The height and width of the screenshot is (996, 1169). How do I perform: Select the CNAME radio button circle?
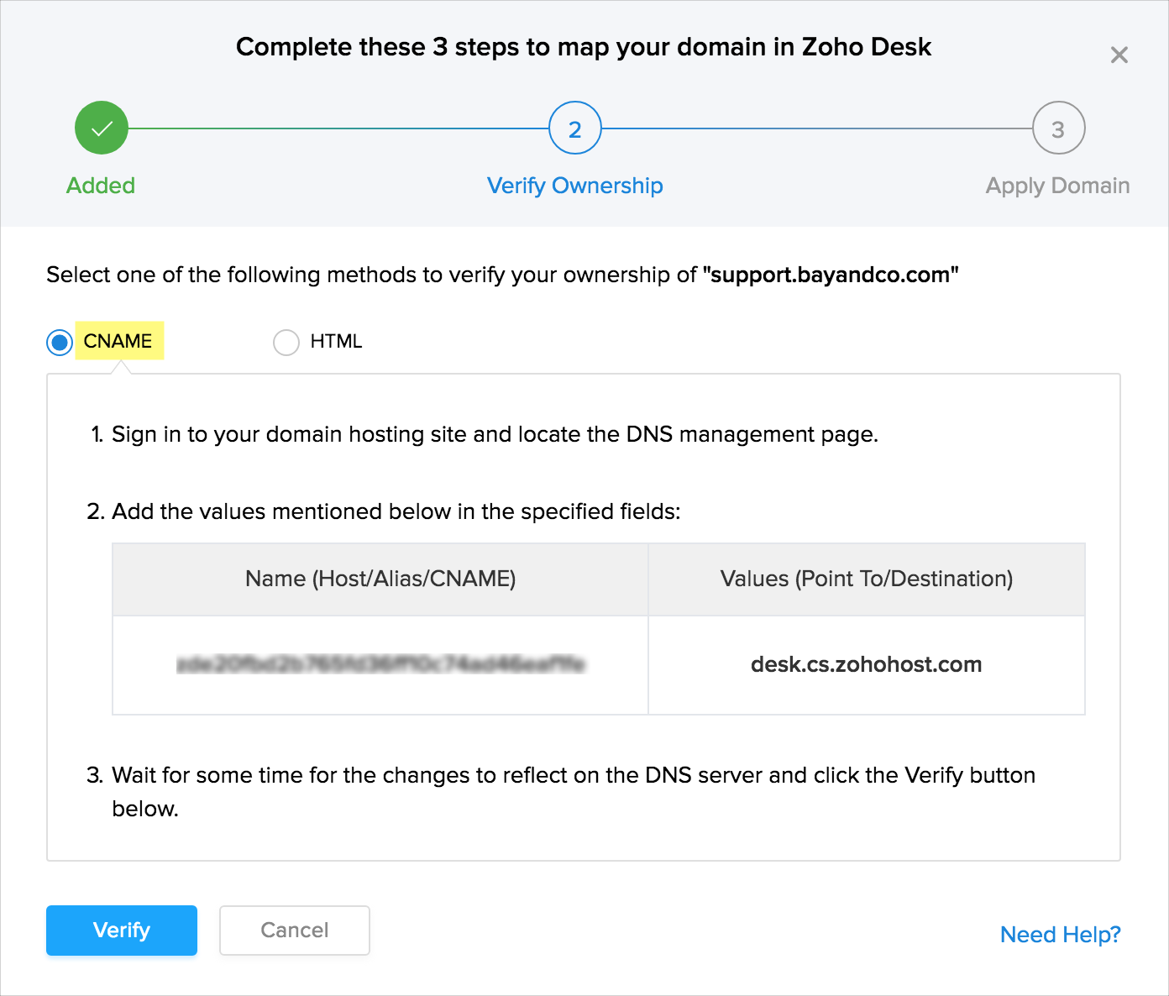(x=60, y=342)
